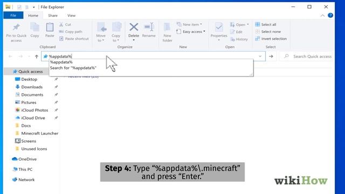Switch to Share ribbon tab

click(53, 16)
